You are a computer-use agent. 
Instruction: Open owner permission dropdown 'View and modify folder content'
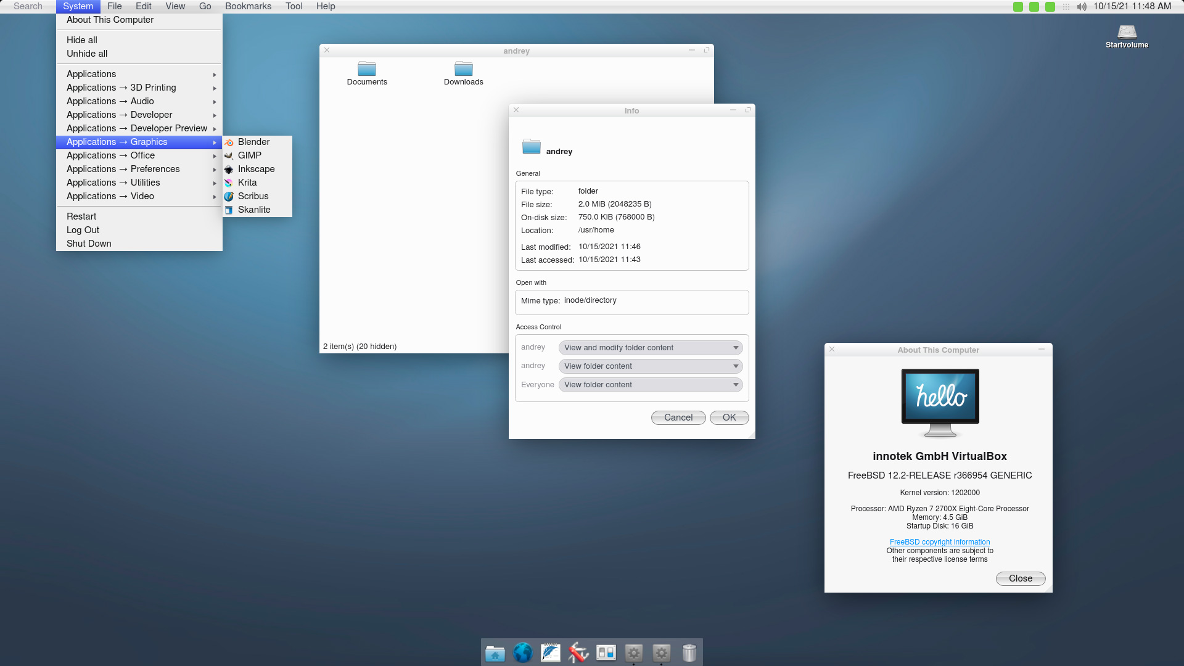pyautogui.click(x=650, y=348)
